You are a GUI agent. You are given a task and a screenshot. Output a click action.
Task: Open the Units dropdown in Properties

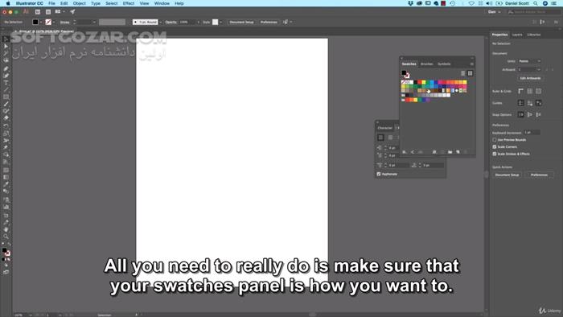(x=529, y=61)
